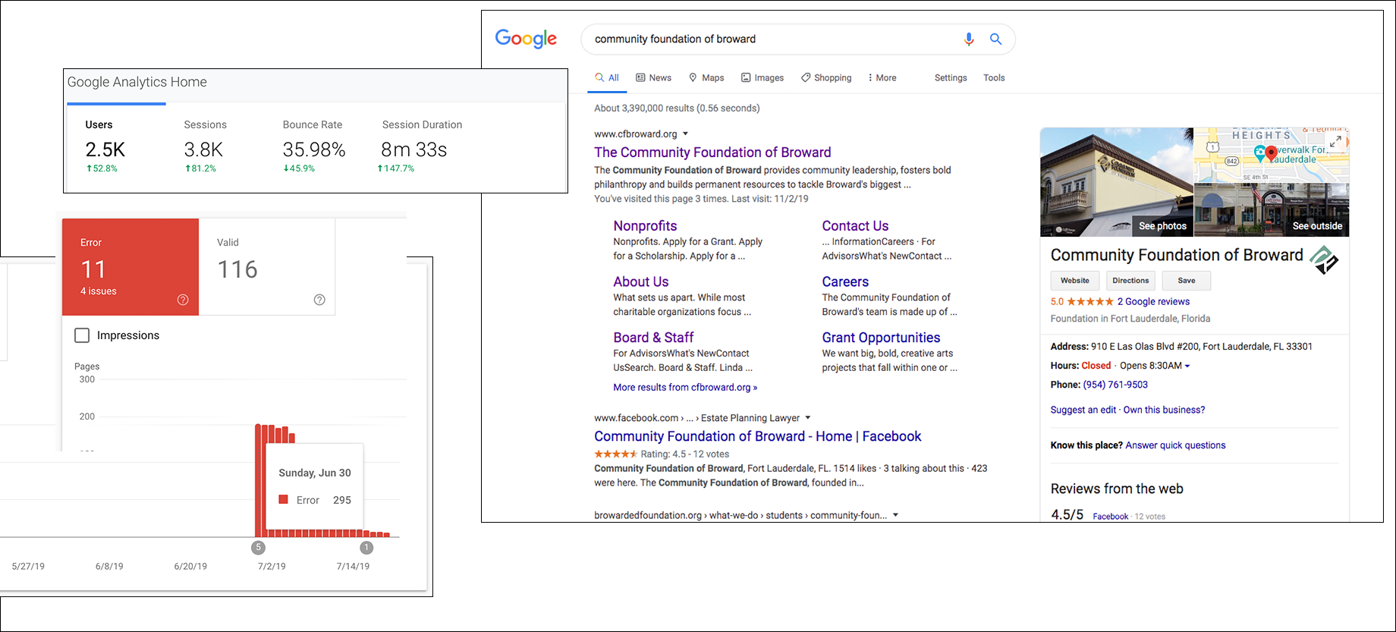
Task: Switch to the Images search tab
Action: 762,78
